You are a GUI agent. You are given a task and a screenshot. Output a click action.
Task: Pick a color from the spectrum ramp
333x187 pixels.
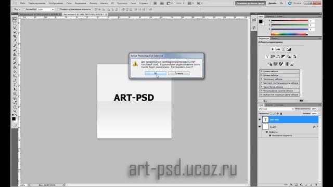click(289, 34)
